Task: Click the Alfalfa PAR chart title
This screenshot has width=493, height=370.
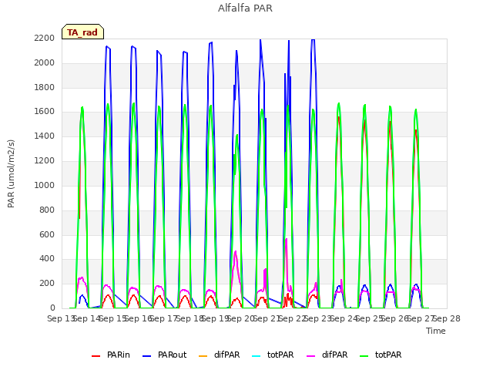Action: point(245,8)
